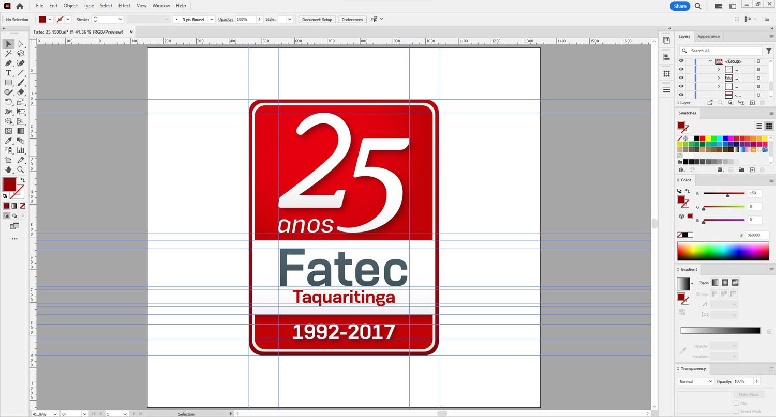Choose Radial Gradient type button
This screenshot has width=776, height=417.
(725, 282)
